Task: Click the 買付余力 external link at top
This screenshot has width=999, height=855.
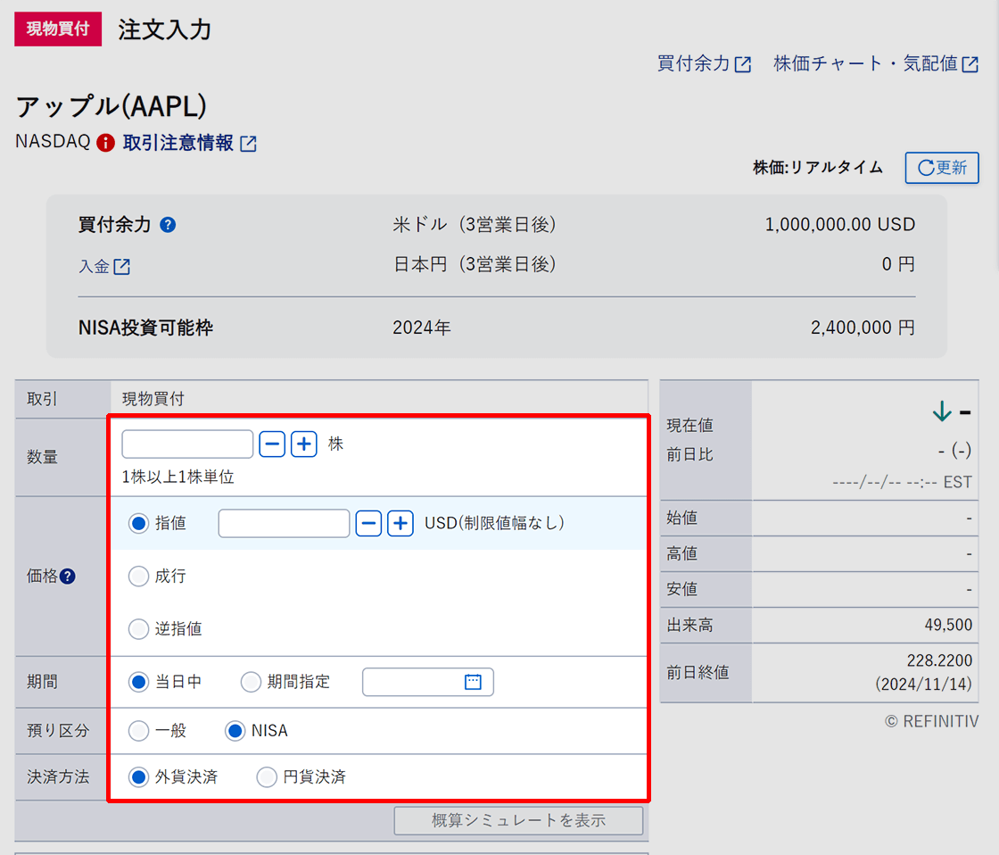Action: [704, 63]
